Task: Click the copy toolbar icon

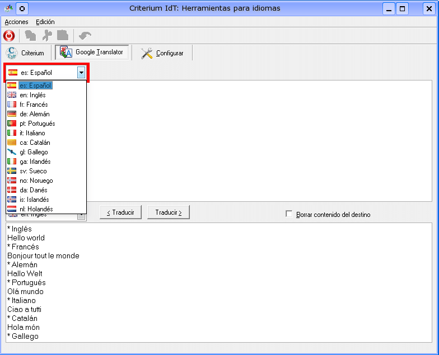Action: coord(30,36)
